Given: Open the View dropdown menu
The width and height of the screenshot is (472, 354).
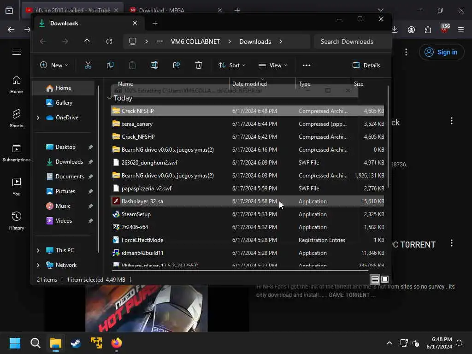Looking at the screenshot, I should pyautogui.click(x=273, y=65).
